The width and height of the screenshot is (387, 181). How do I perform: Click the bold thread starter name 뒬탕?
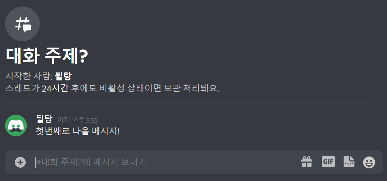coord(63,76)
